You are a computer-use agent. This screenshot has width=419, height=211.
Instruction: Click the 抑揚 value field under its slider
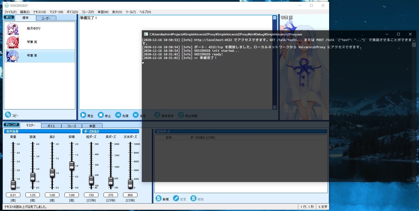72,195
